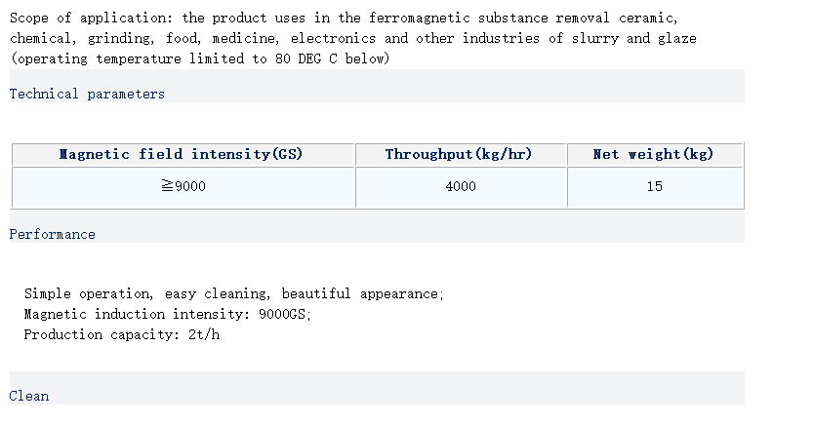This screenshot has width=813, height=424.
Task: Click the Clean section heading
Action: 29,396
